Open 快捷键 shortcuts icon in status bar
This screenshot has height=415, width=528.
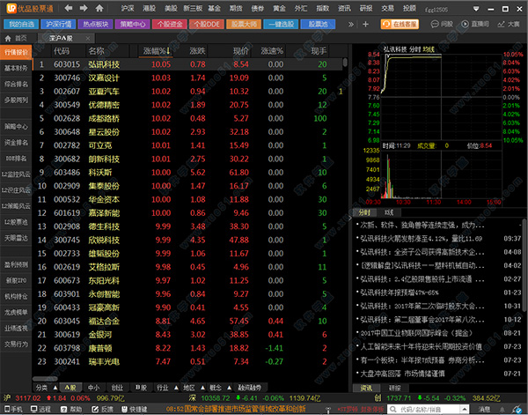click(x=135, y=409)
